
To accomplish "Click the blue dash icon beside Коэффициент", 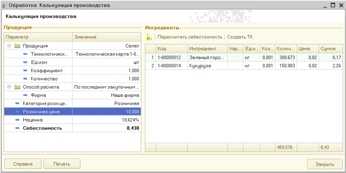I will [x=25, y=71].
